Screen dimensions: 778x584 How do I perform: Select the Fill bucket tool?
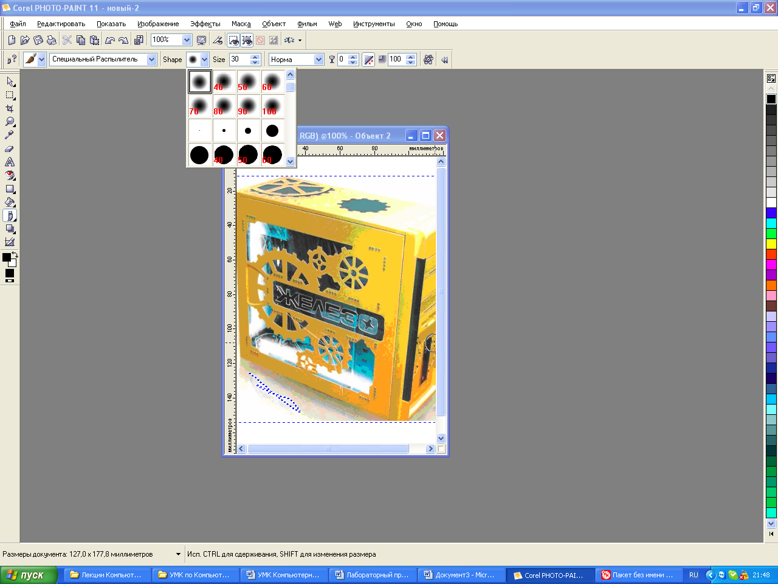[x=10, y=202]
